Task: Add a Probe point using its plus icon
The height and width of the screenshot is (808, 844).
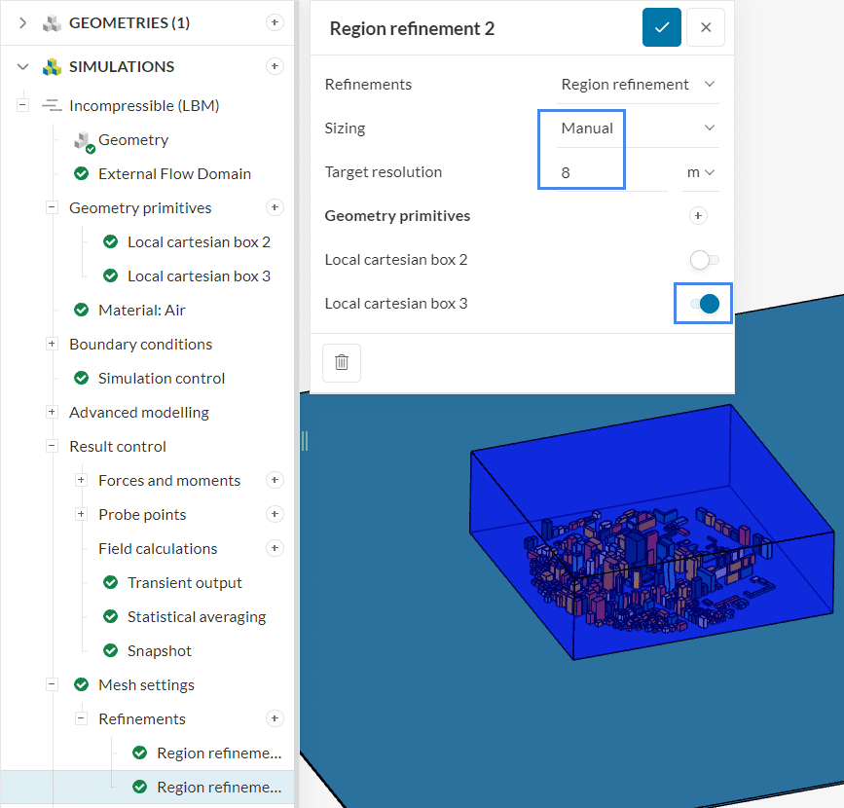Action: click(x=275, y=514)
